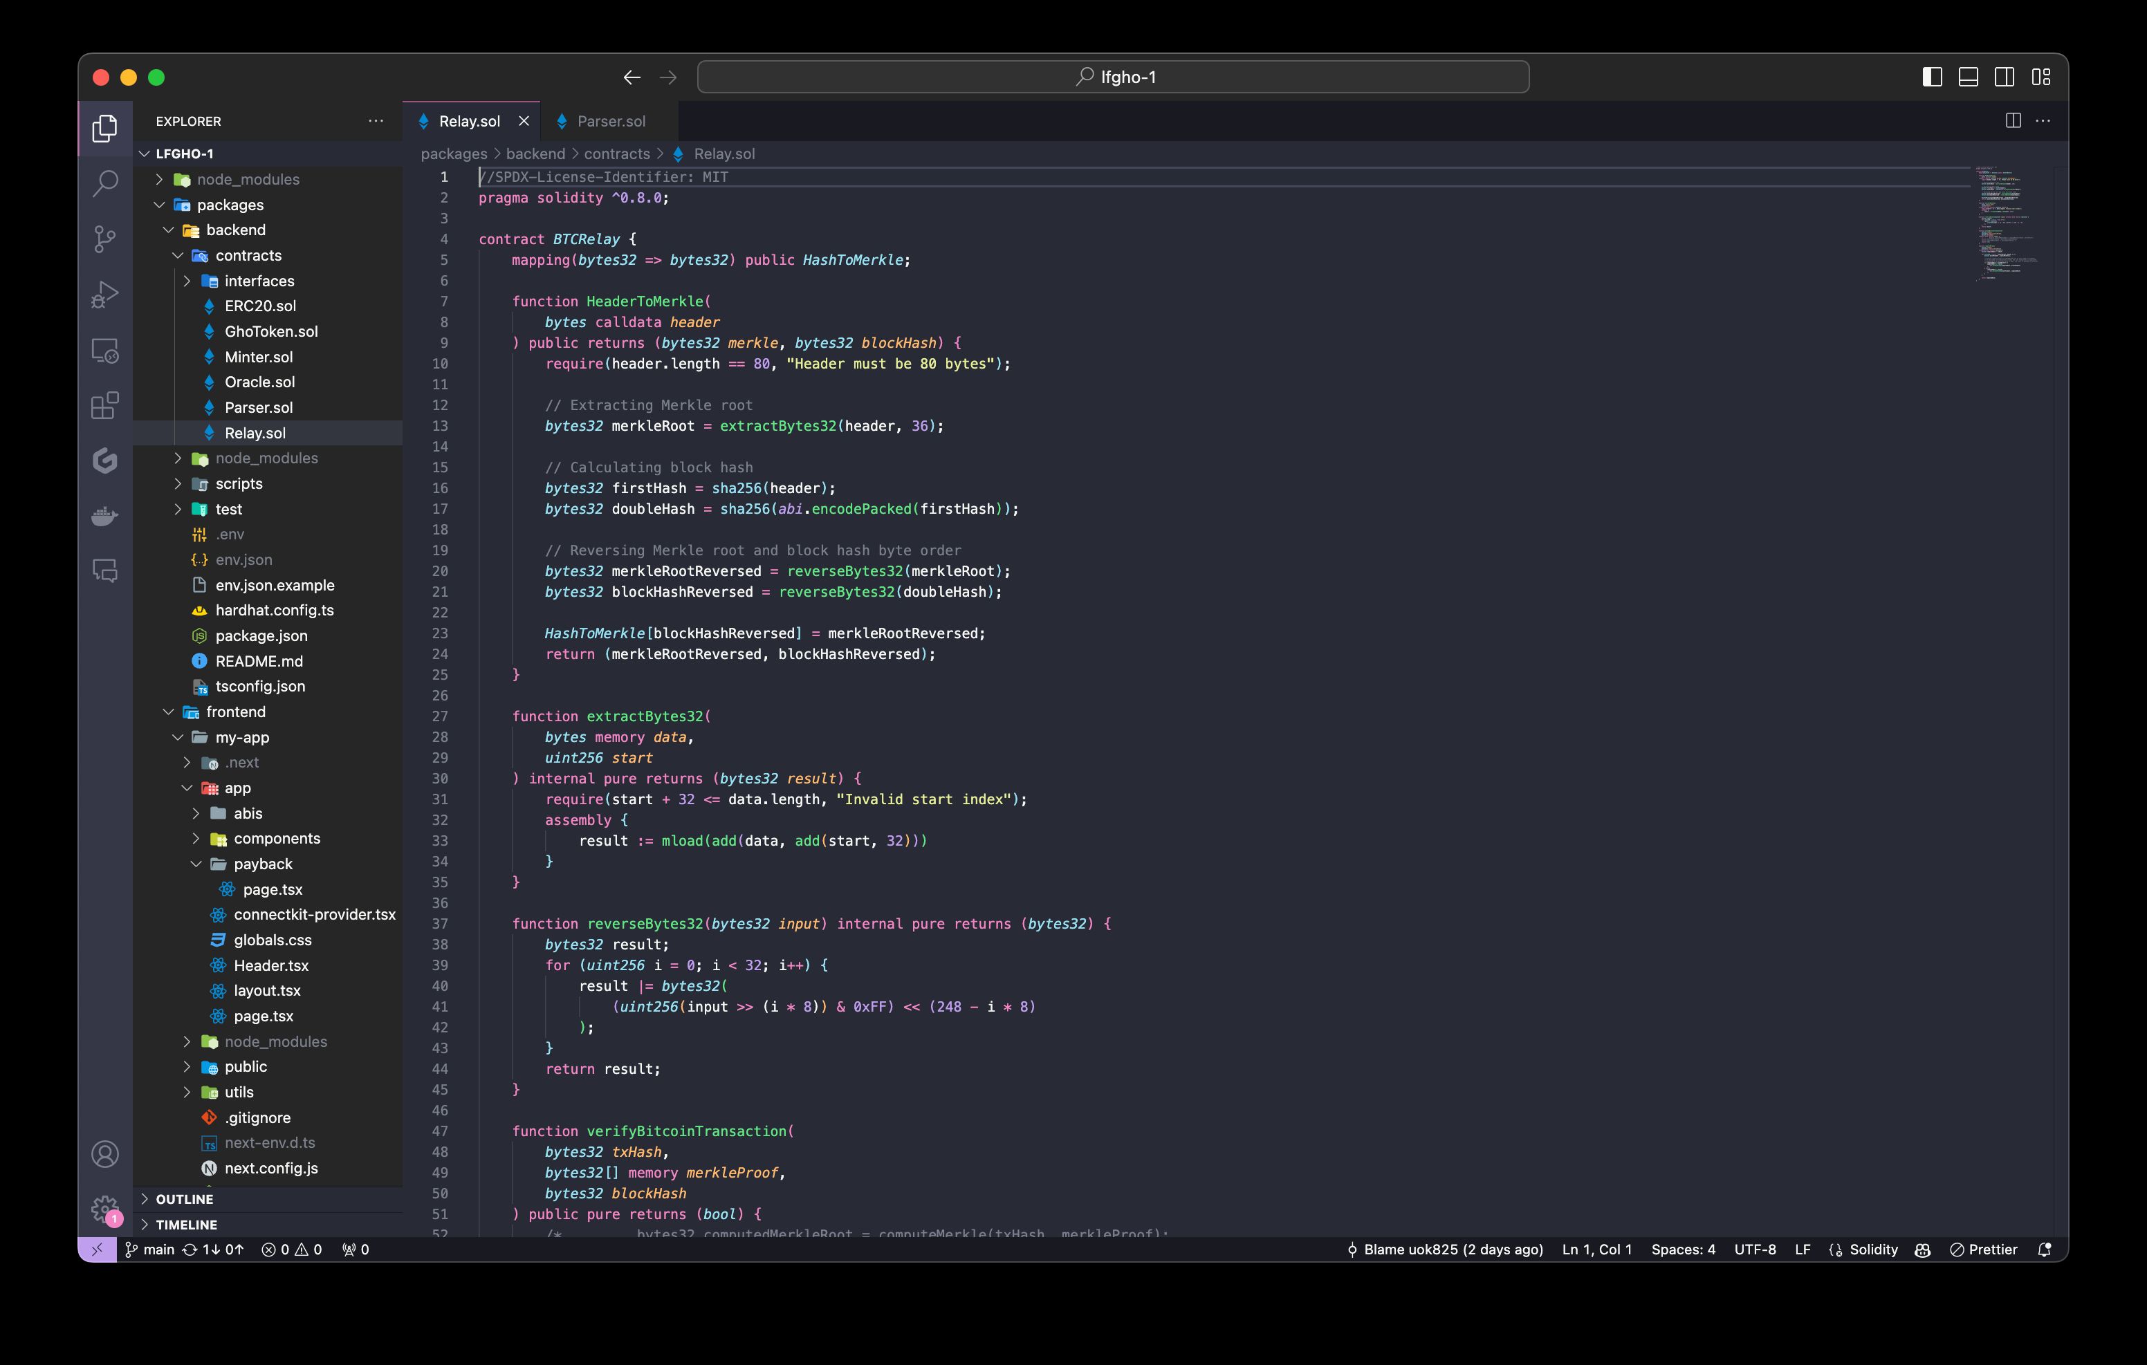Open the GitLens icon in activity bar

coord(105,461)
